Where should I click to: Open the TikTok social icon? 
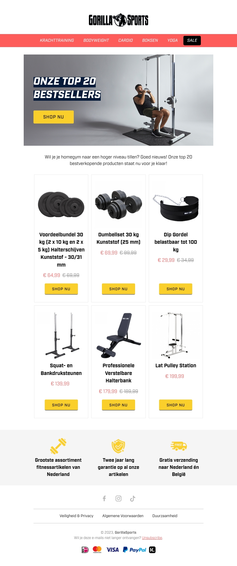[133, 498]
